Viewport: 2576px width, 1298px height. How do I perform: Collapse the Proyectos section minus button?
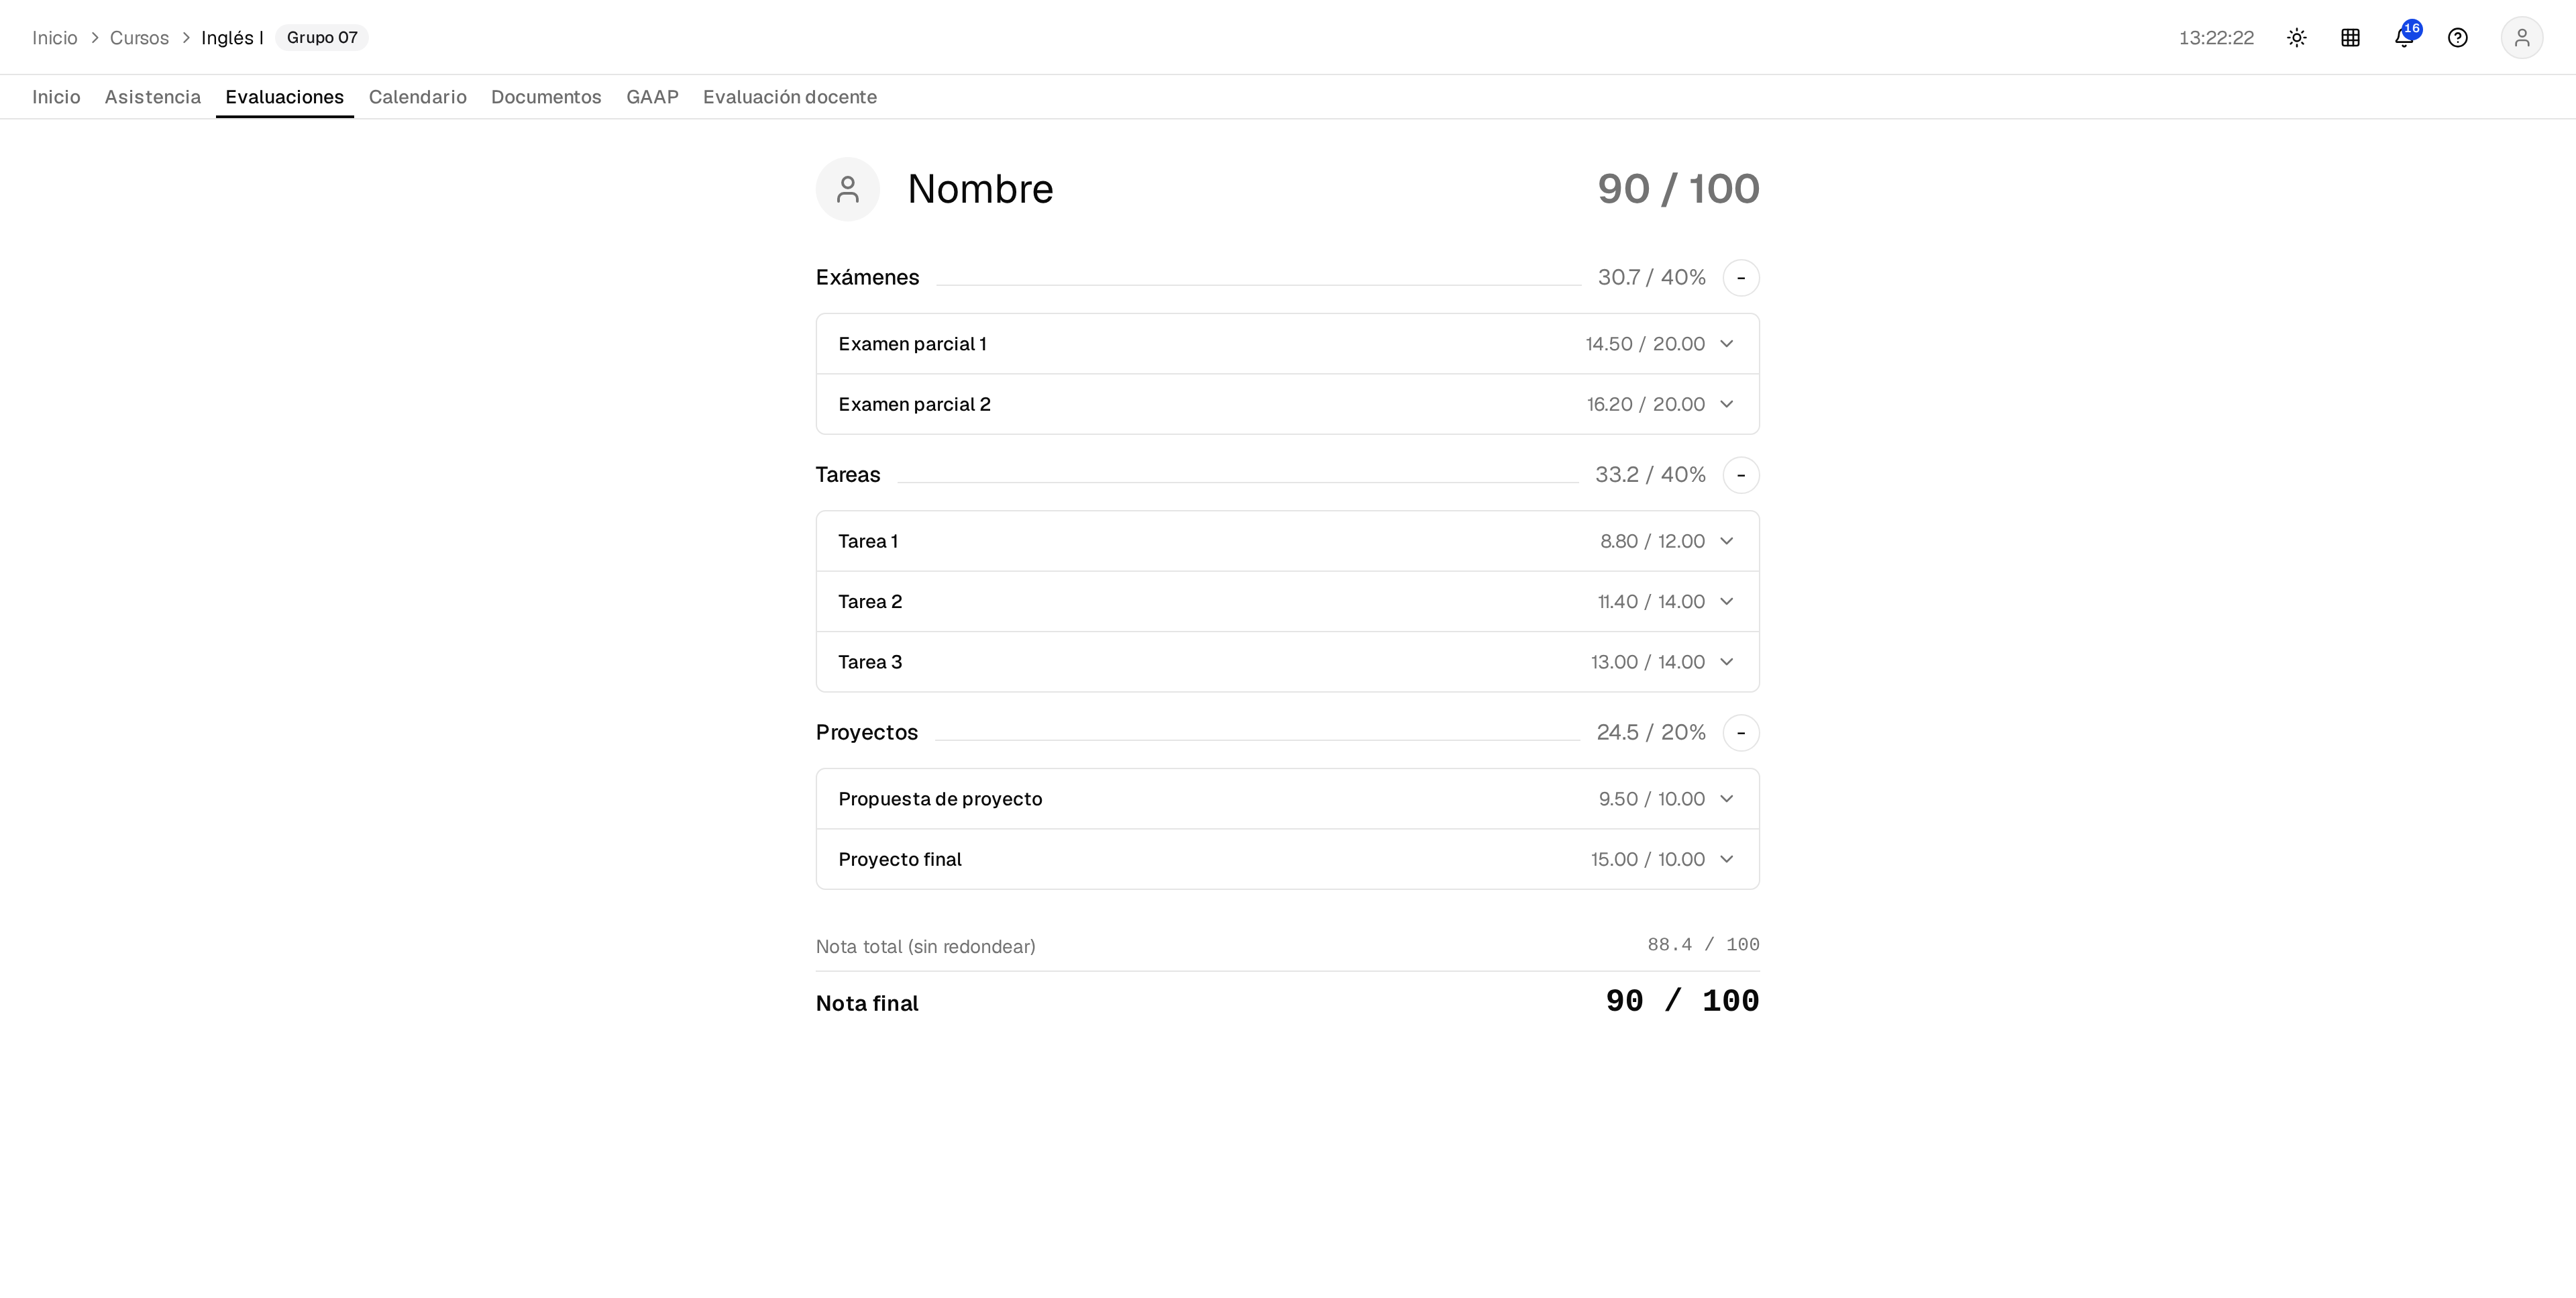coord(1740,733)
